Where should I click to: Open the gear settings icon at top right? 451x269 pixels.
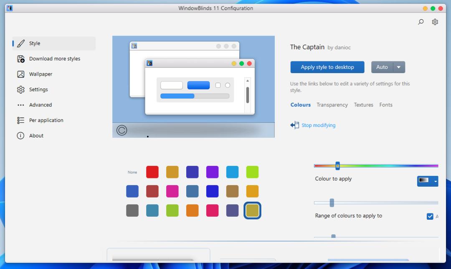pos(435,22)
